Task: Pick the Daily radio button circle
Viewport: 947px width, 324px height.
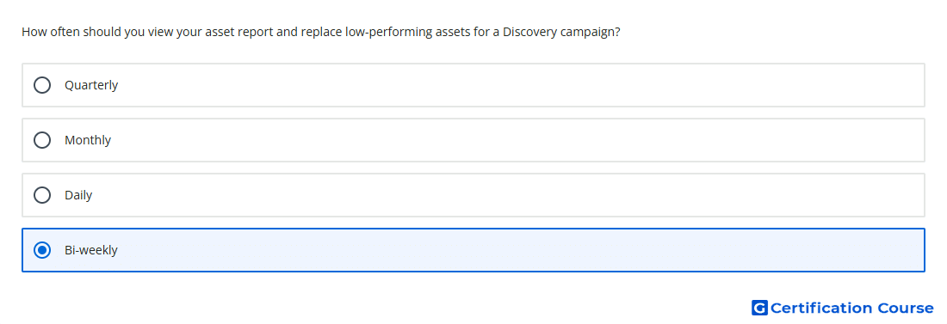Action: 41,195
